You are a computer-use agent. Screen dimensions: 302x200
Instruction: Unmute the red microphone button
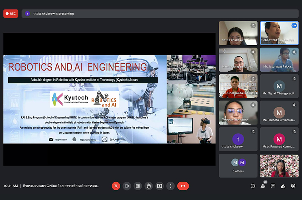[116, 186]
